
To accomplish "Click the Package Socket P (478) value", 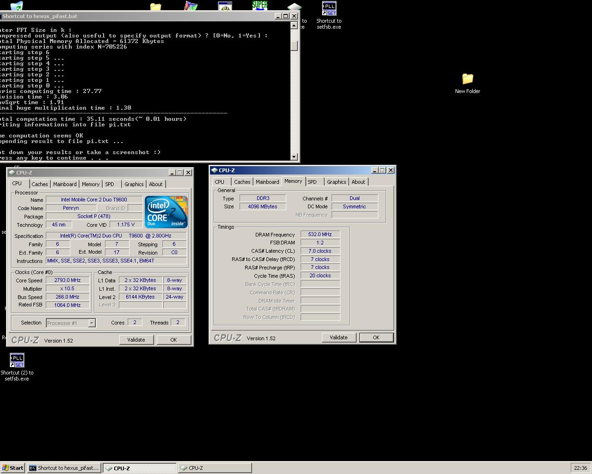I will tap(94, 216).
